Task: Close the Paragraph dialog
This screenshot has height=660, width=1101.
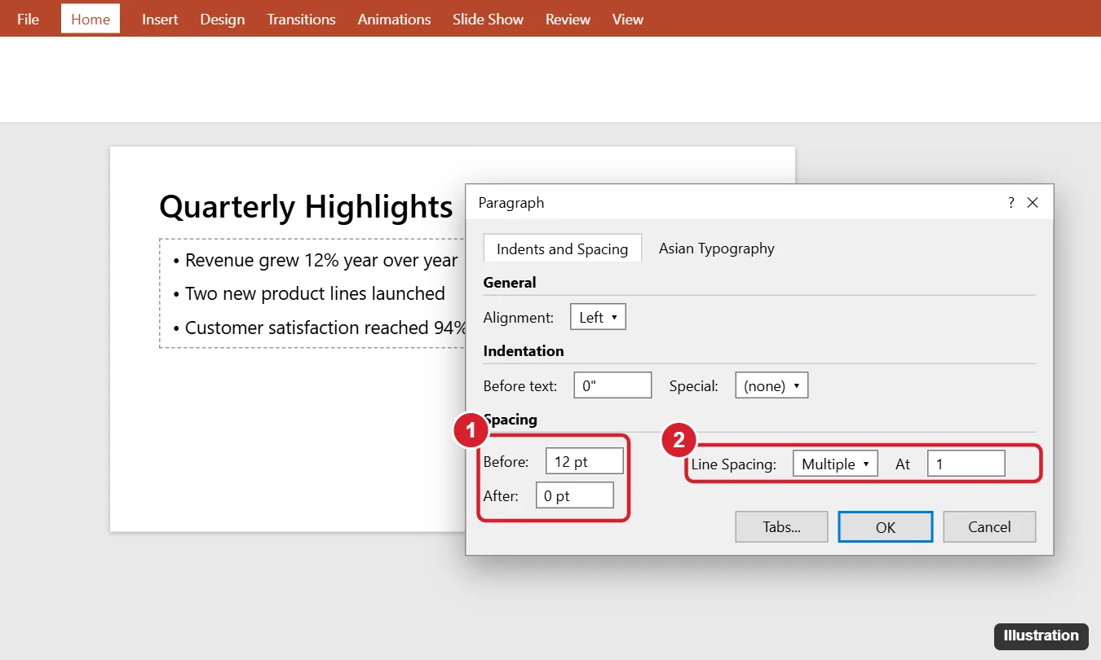Action: pos(1032,203)
